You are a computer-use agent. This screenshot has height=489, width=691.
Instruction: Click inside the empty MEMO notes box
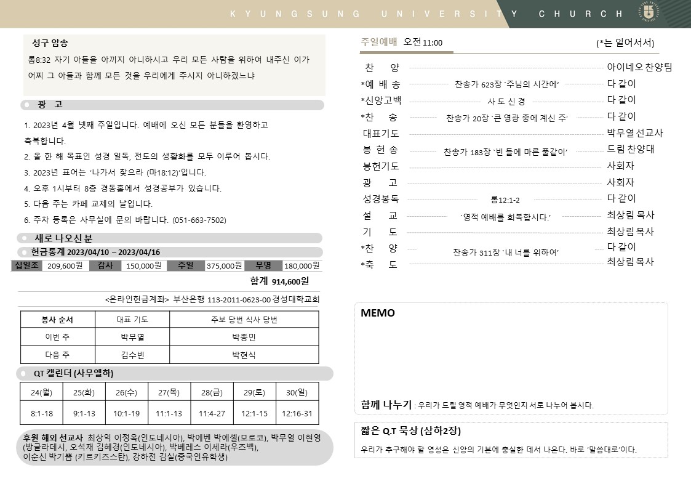tap(511, 357)
